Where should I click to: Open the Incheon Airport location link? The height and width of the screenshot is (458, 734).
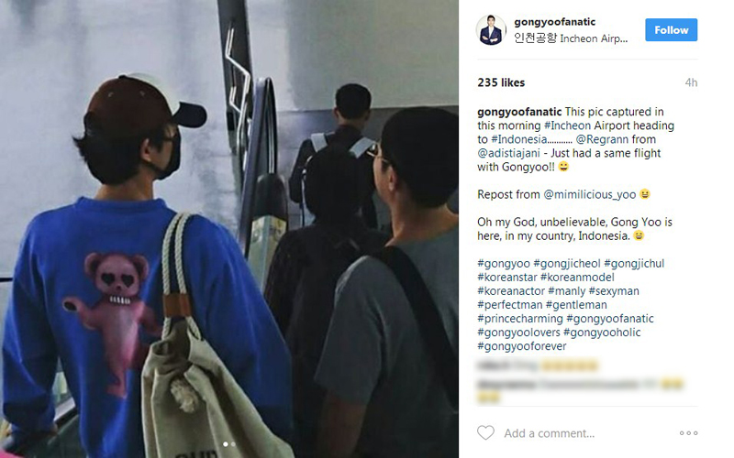coord(570,38)
